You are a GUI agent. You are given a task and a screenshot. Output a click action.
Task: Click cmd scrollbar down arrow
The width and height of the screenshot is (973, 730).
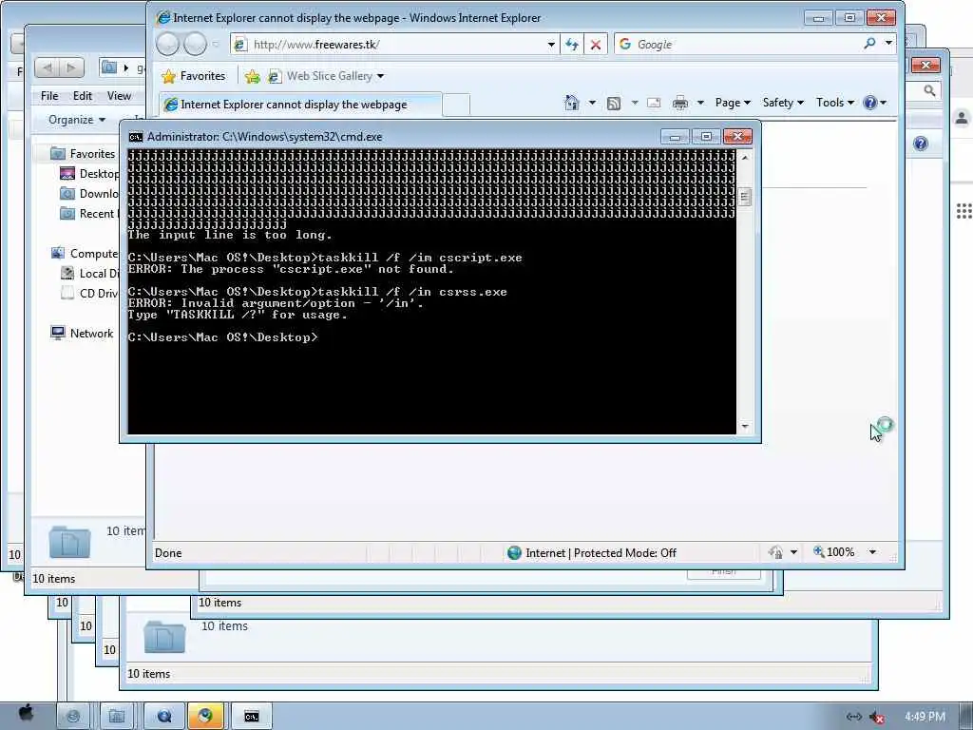click(x=745, y=427)
